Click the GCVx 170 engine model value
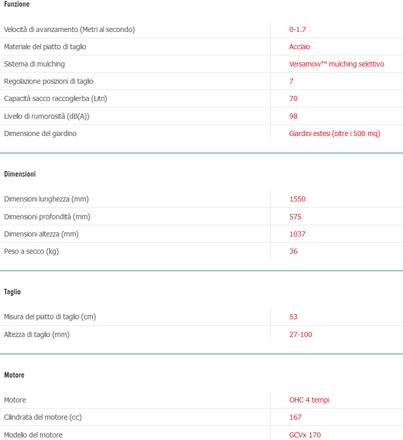This screenshot has height=440, width=403. [305, 435]
